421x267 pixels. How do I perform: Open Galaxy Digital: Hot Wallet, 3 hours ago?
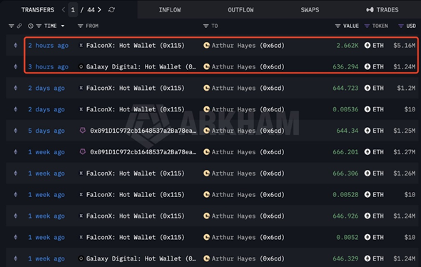(141, 66)
